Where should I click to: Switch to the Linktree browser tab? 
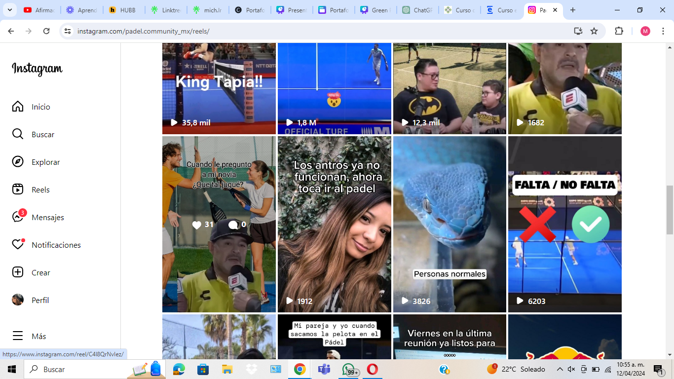click(166, 10)
